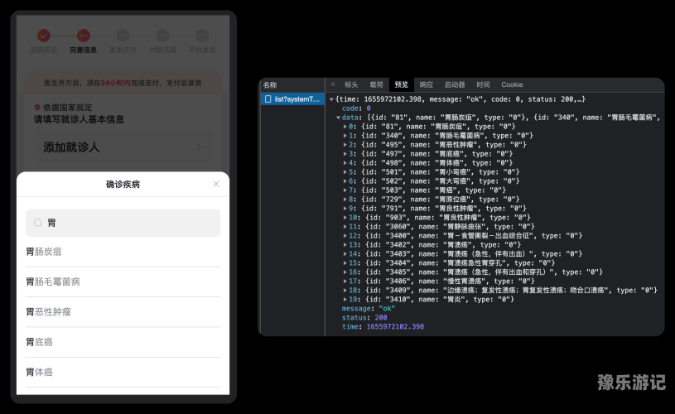Expand data item 6 with id 502
Image resolution: width=675 pixels, height=414 pixels.
(345, 181)
